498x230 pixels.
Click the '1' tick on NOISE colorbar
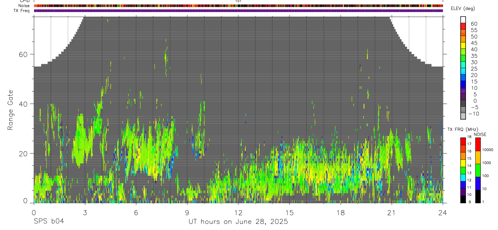[x=483, y=202]
